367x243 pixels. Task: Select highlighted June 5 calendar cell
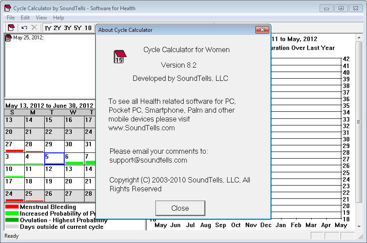click(x=54, y=159)
